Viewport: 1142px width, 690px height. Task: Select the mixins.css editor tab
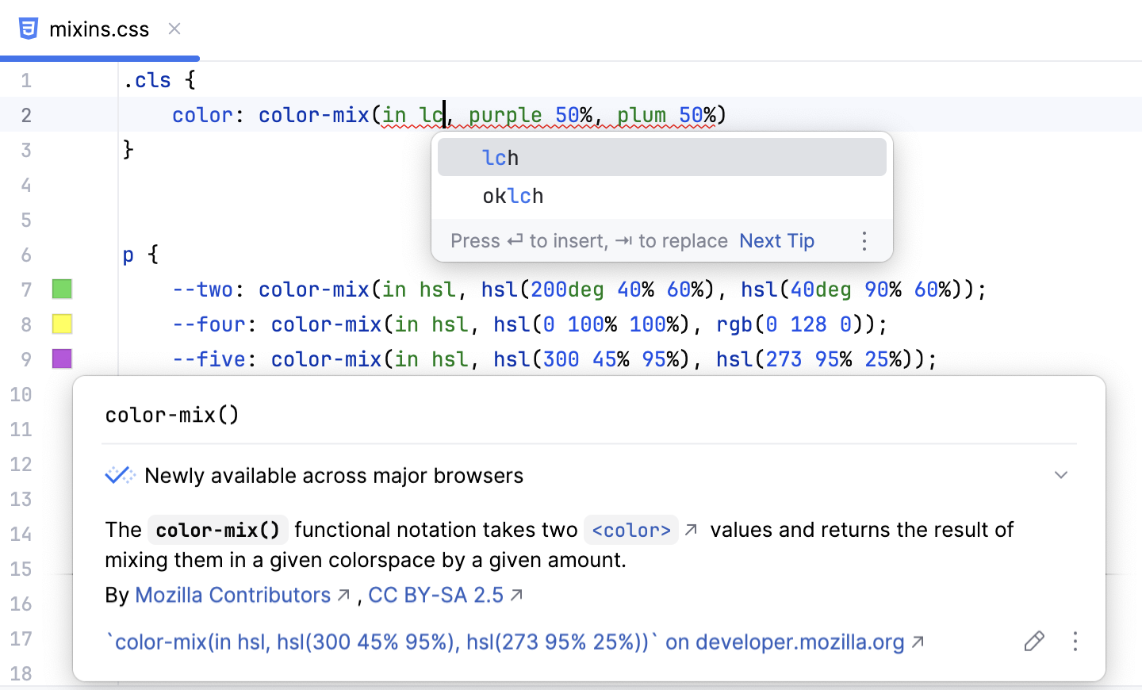99,29
